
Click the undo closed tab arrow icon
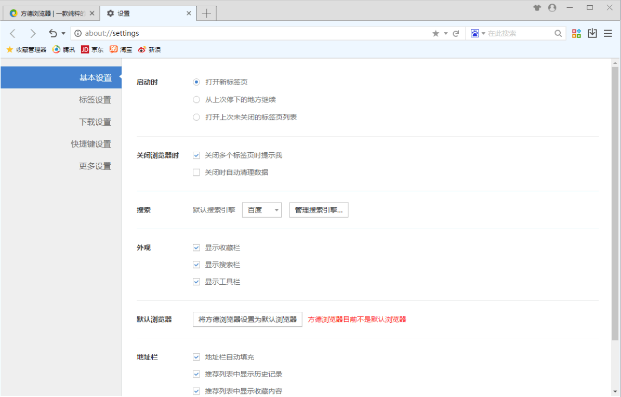tap(53, 33)
